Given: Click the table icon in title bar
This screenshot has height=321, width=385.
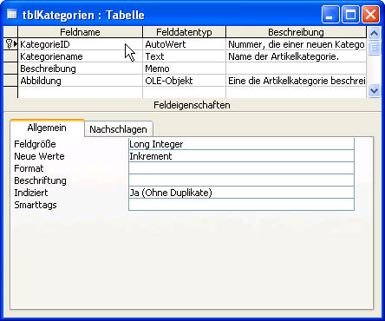Looking at the screenshot, I should (x=11, y=14).
